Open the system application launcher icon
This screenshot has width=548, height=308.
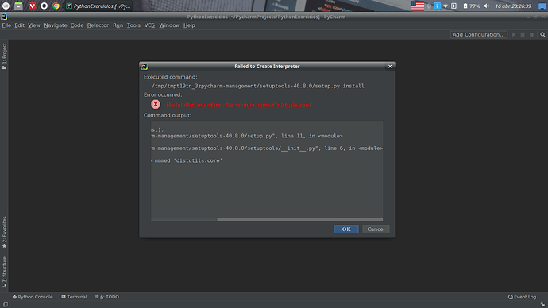coord(6,6)
